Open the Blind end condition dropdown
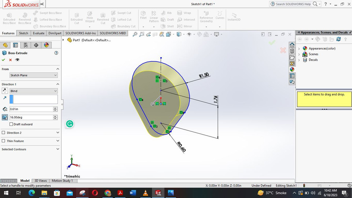This screenshot has height=198, width=352. pos(33,91)
